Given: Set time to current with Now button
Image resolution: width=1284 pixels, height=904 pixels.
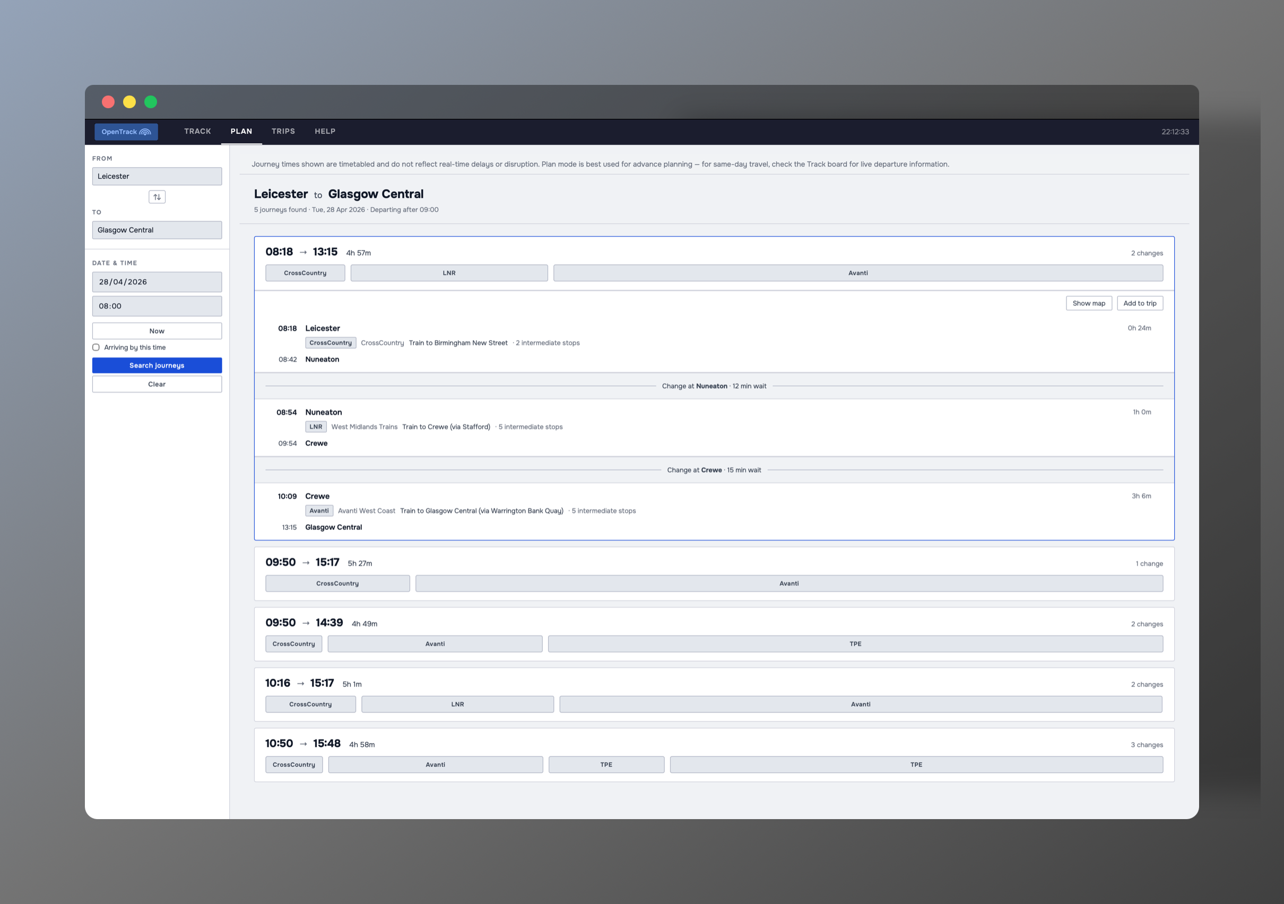Looking at the screenshot, I should 157,331.
